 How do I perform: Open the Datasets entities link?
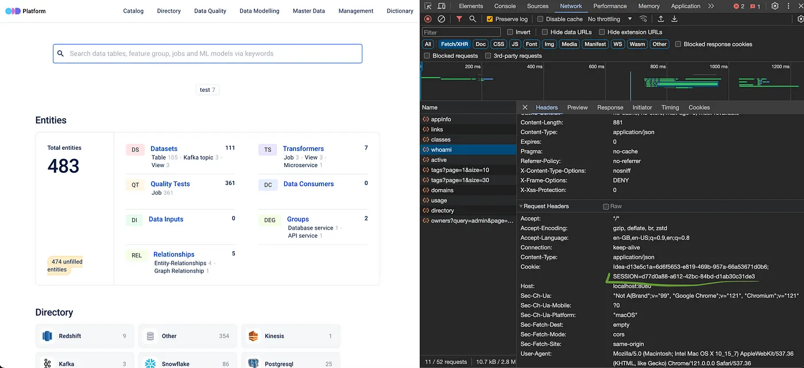[x=164, y=149]
